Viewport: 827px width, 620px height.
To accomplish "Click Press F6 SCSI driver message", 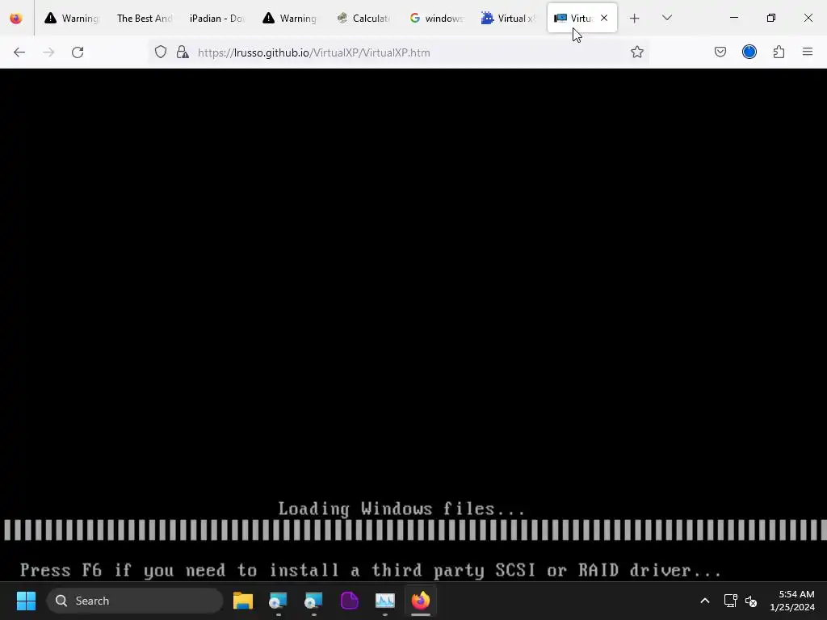I will 371,571.
